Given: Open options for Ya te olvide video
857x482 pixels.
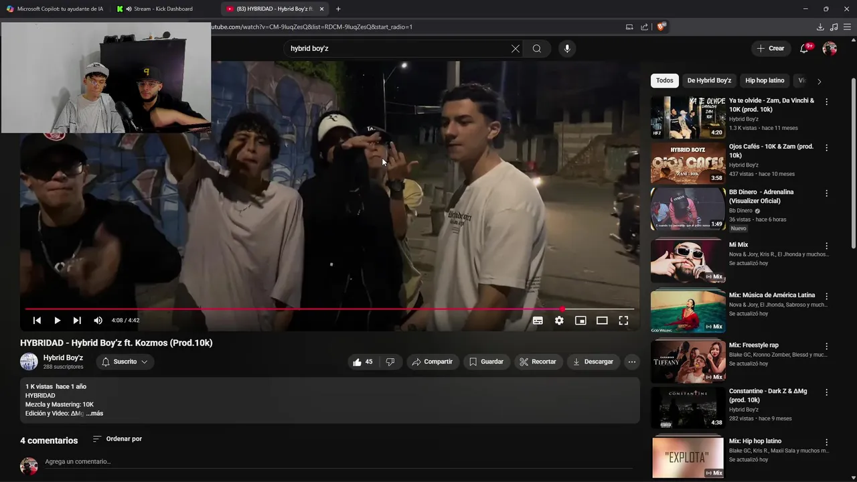Looking at the screenshot, I should tap(826, 102).
